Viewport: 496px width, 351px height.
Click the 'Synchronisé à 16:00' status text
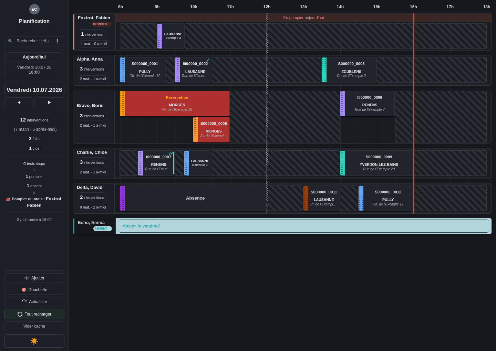[34, 220]
